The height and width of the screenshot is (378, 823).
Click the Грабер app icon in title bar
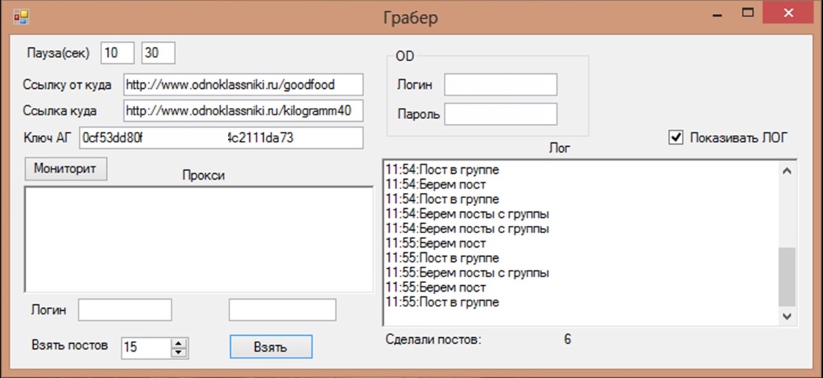click(21, 15)
